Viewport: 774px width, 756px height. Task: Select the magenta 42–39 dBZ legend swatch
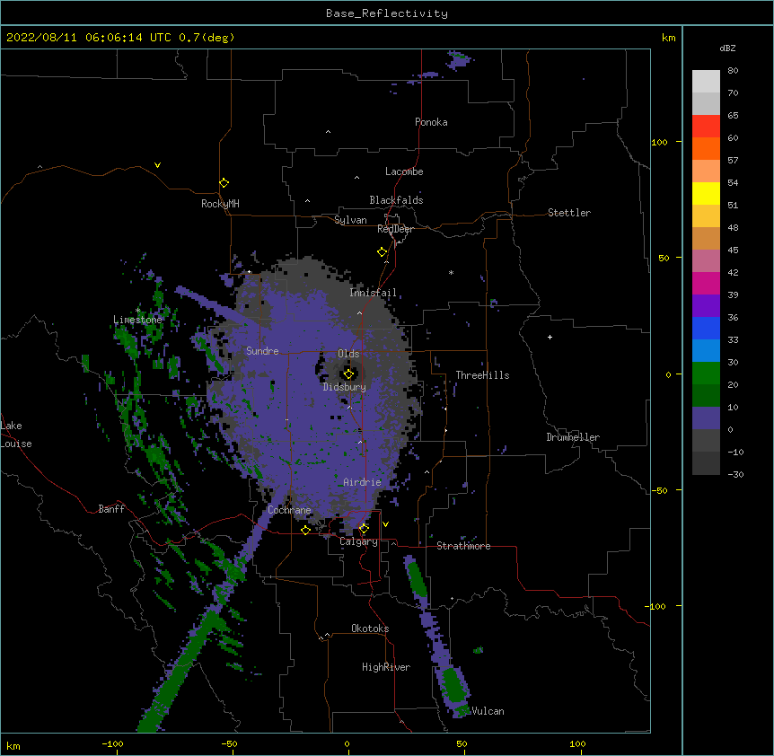[706, 283]
